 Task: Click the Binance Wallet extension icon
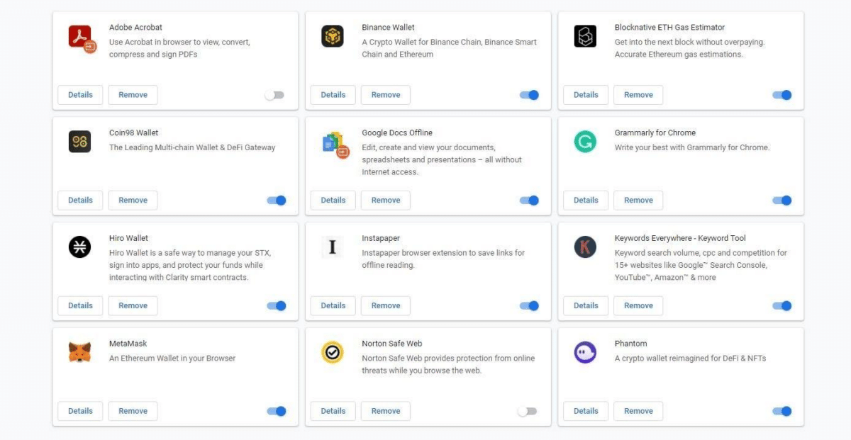point(333,36)
